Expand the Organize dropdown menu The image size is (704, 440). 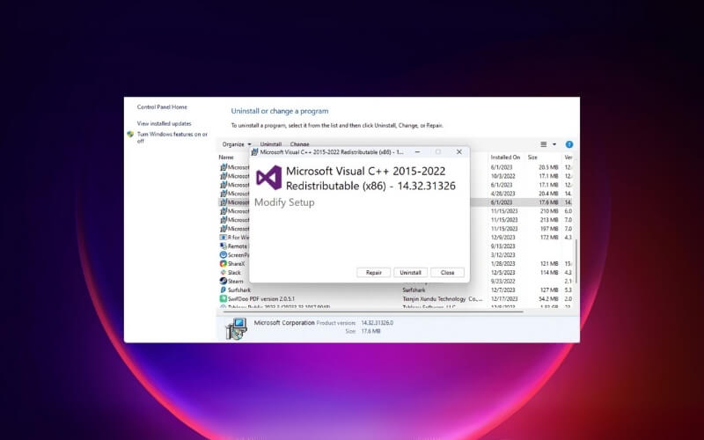[237, 144]
